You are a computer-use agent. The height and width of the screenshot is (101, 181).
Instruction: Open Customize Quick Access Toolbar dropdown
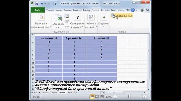[x=55, y=4]
